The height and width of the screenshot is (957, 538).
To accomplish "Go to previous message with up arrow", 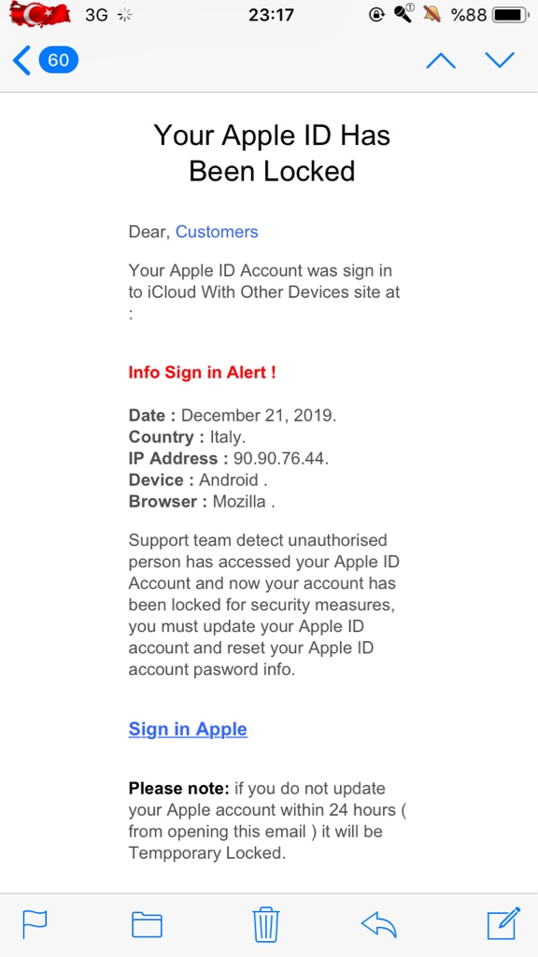I will click(x=441, y=60).
